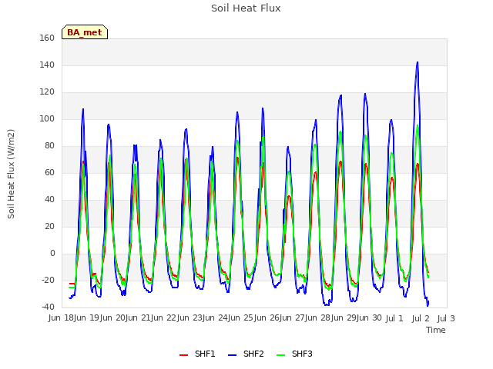Click the Jun 18 x-axis tick label
The image size is (493, 369).
[62, 317]
